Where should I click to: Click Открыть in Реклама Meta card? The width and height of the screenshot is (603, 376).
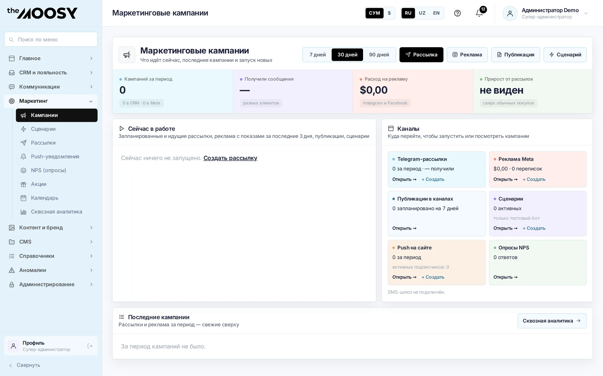[505, 179]
